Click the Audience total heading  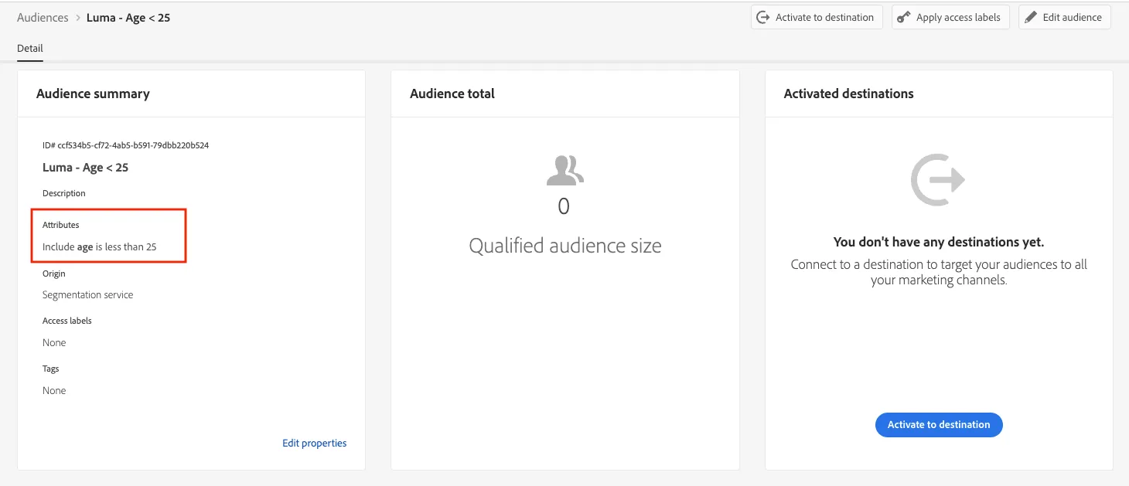pos(452,93)
